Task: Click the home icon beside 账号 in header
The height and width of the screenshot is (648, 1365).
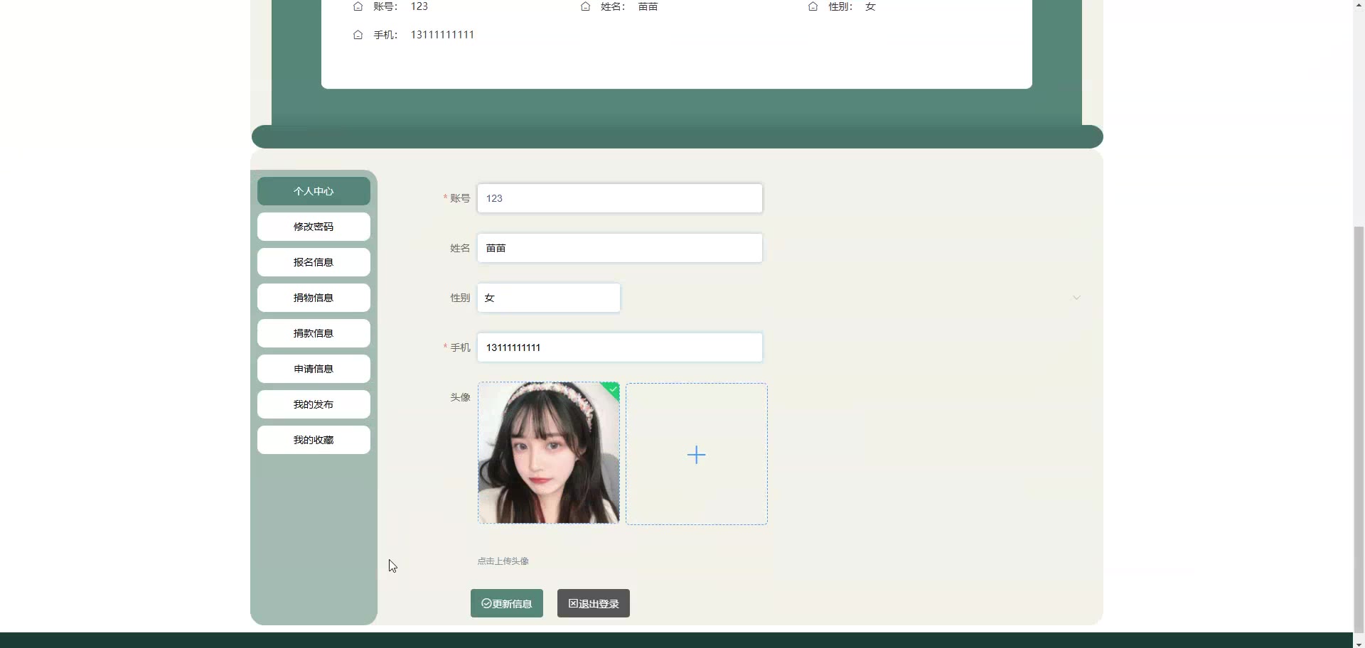Action: click(x=358, y=6)
